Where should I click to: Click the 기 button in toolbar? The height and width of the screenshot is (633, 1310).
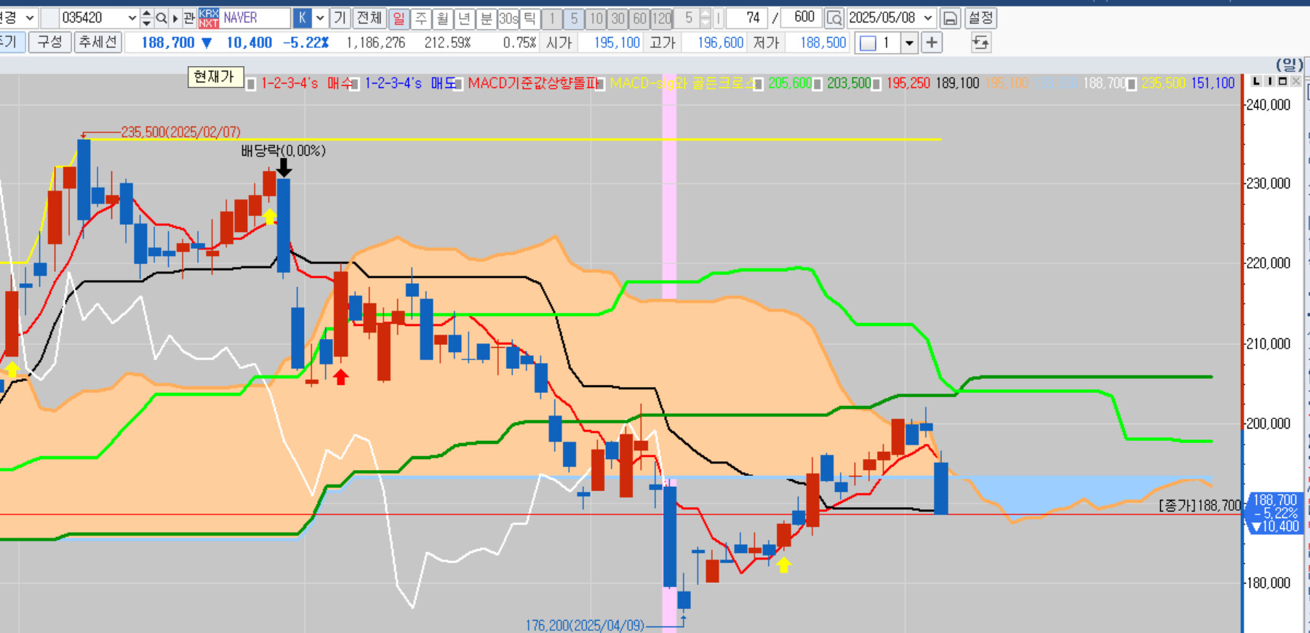coord(340,18)
